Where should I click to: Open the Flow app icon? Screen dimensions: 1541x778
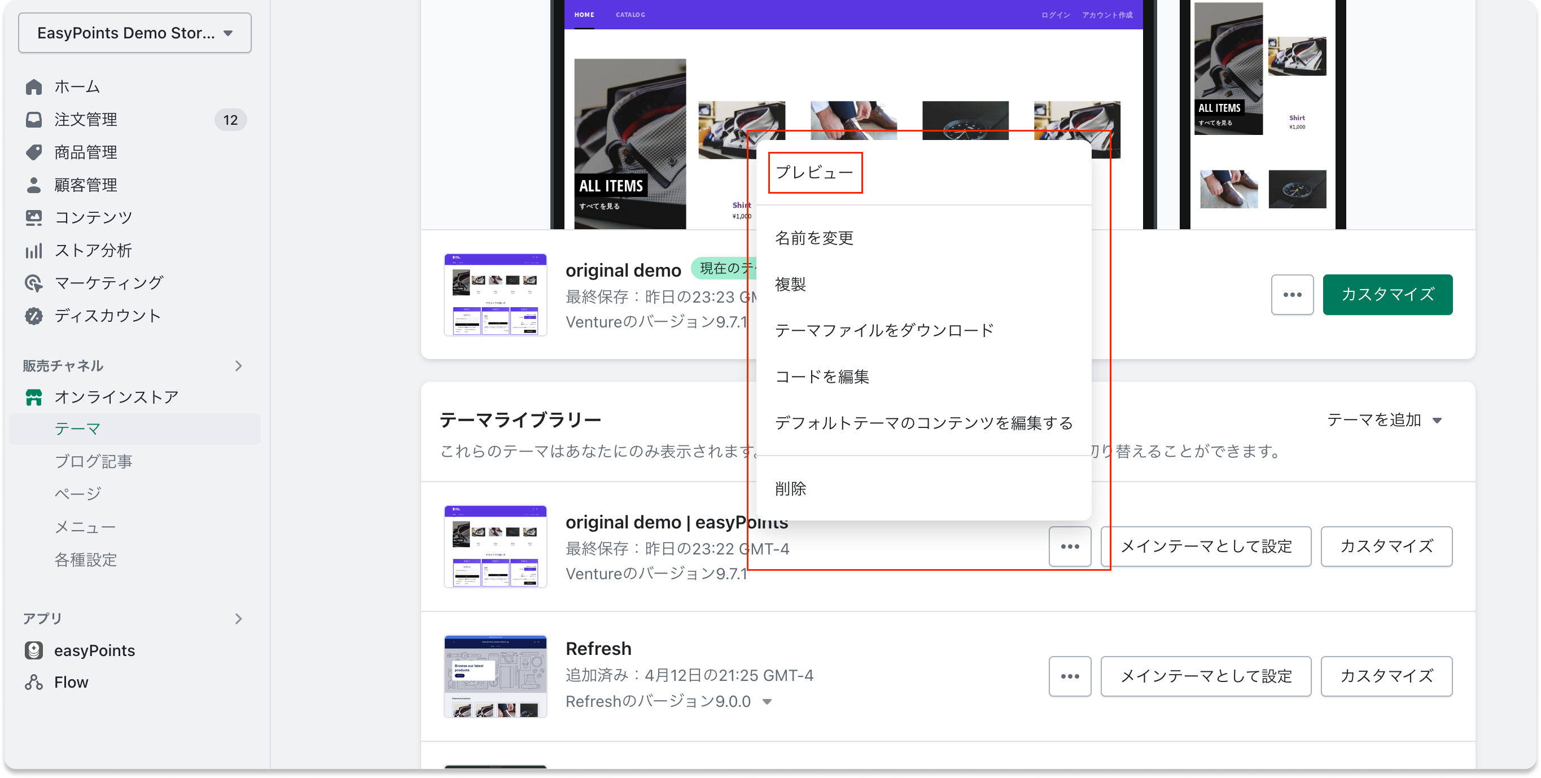pos(33,682)
